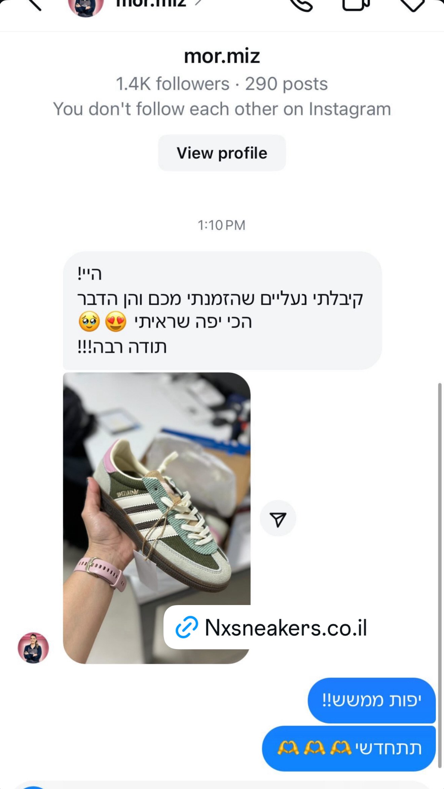Expand chat details via header username chevron
444x789 pixels.
[x=199, y=3]
